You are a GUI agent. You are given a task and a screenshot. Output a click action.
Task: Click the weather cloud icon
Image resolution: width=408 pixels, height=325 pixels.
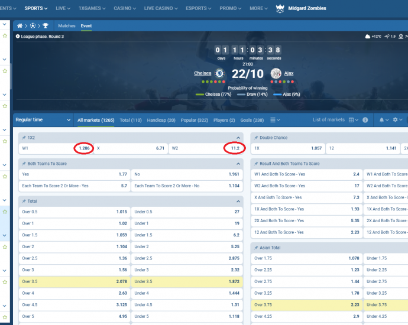(x=367, y=37)
